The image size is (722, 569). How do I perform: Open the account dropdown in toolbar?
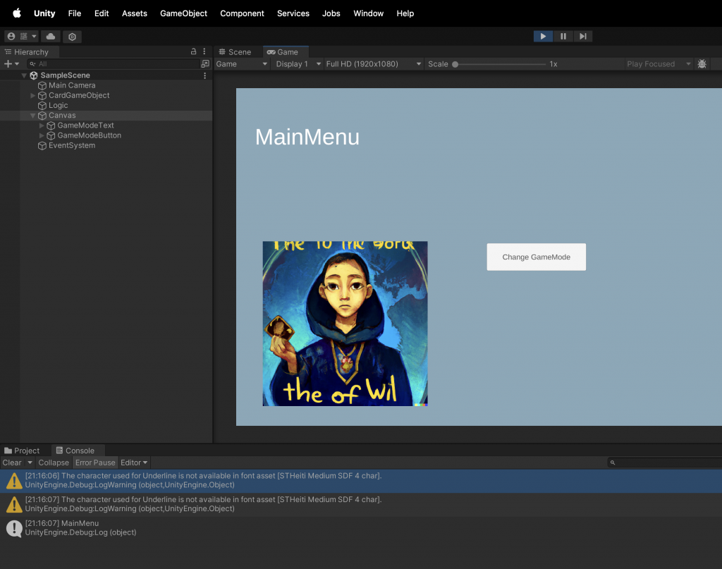22,37
